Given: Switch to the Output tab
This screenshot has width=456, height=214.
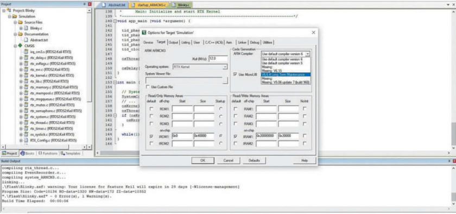Looking at the screenshot, I should click(x=173, y=42).
